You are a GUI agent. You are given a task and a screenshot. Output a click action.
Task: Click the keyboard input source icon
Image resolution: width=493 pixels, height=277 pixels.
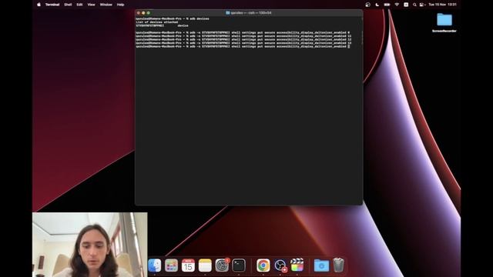[x=406, y=5]
